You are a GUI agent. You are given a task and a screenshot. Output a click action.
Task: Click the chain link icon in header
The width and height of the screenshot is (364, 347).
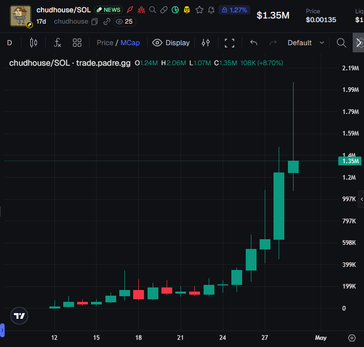click(164, 10)
